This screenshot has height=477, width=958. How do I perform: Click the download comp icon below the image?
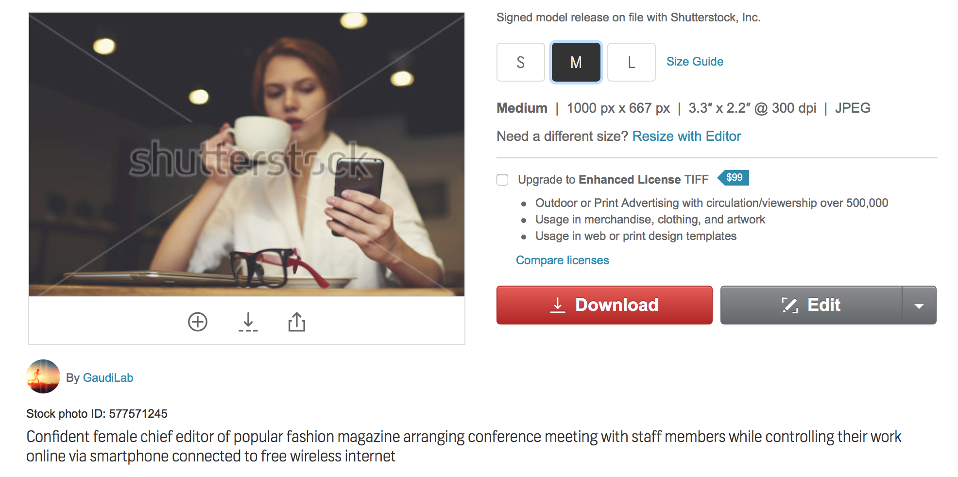click(248, 322)
